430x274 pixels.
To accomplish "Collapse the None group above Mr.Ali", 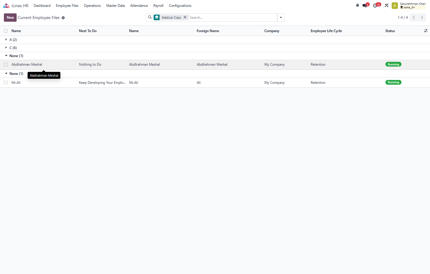I will coord(14,74).
